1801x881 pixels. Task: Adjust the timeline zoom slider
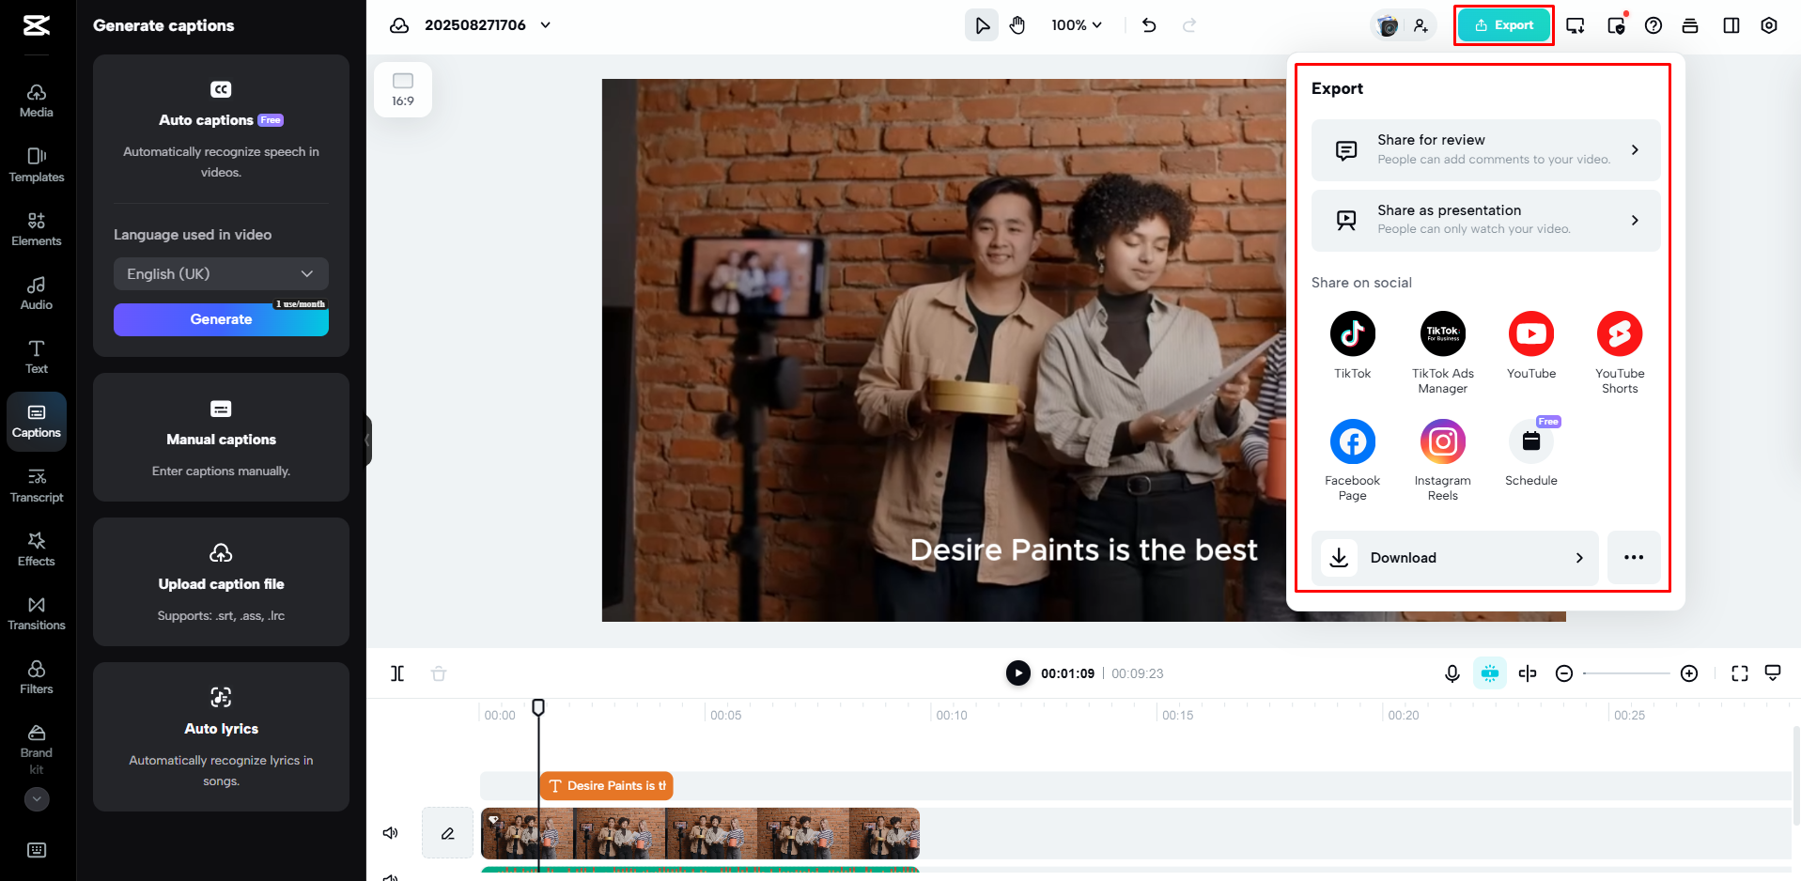(x=1626, y=673)
